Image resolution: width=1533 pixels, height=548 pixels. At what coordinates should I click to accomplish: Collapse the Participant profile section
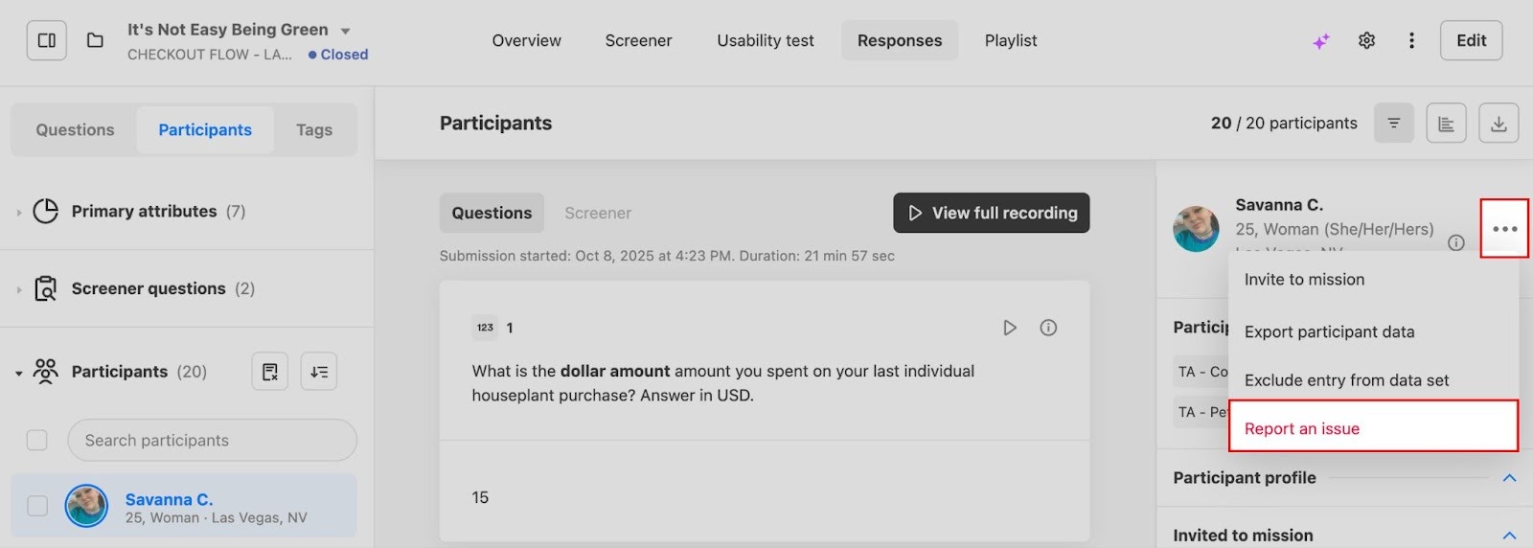pos(1509,478)
